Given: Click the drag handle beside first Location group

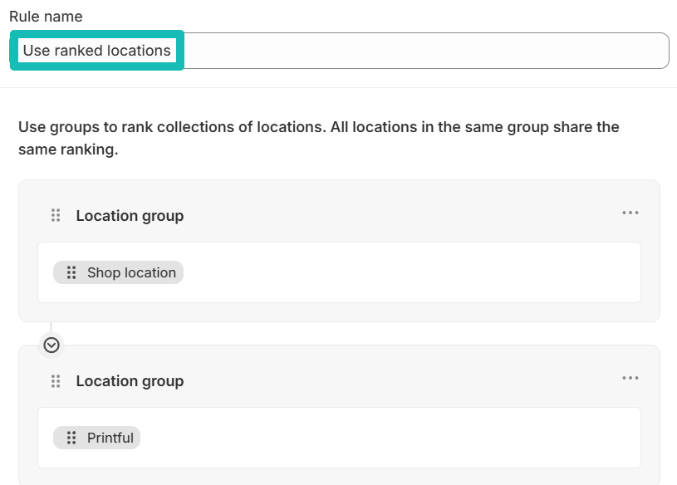Looking at the screenshot, I should coord(55,214).
